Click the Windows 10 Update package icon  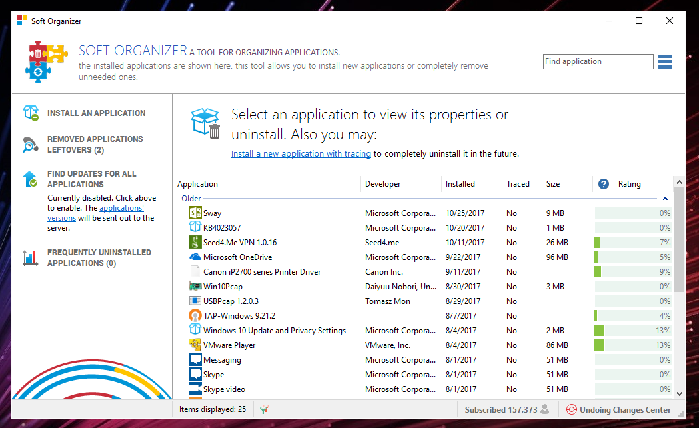coord(195,329)
